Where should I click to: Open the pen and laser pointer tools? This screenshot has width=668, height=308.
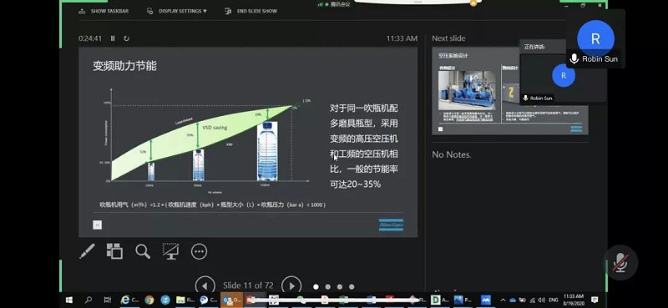pos(87,251)
